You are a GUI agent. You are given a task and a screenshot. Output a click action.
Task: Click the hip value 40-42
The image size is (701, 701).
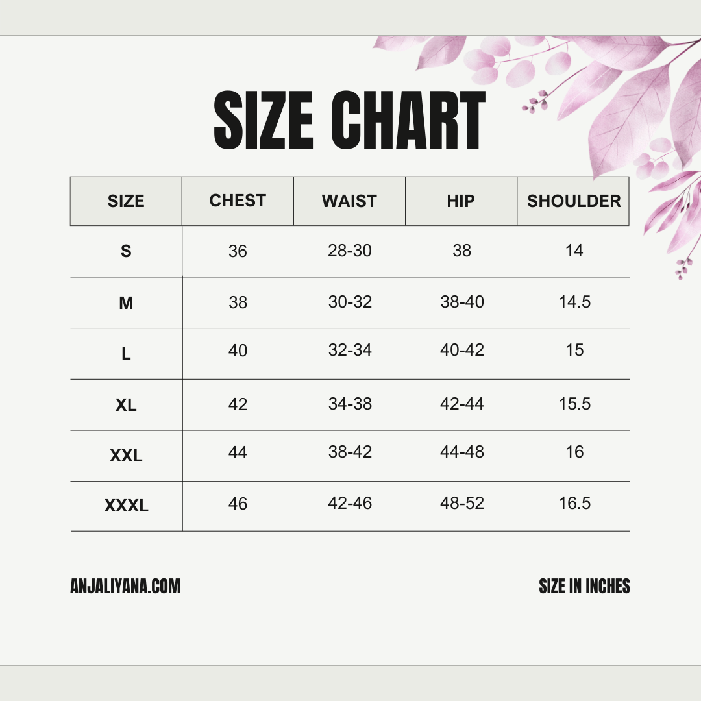(462, 350)
